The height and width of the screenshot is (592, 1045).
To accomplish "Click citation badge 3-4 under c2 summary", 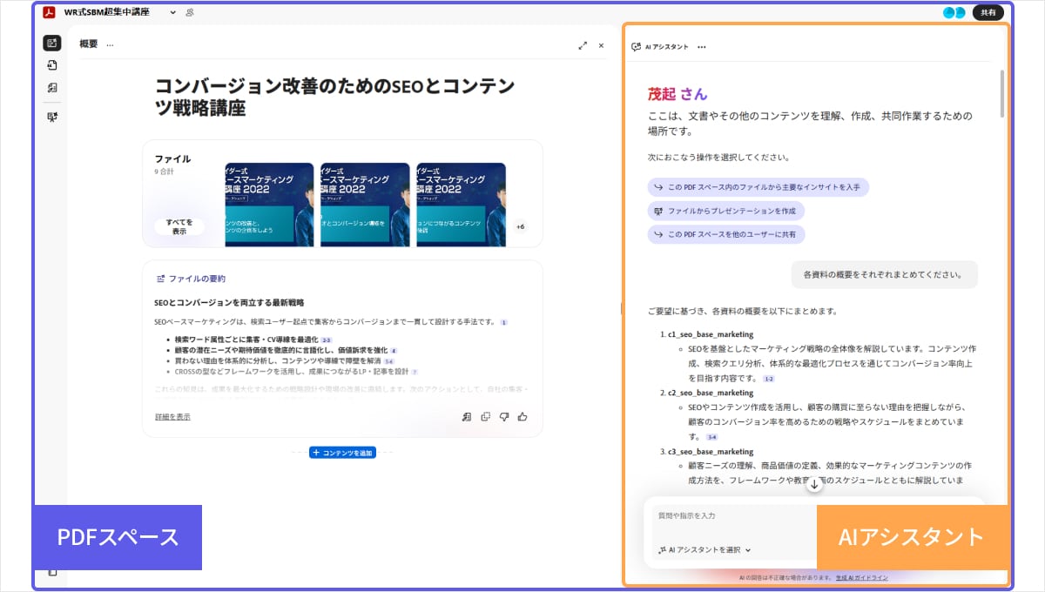I will tap(712, 437).
